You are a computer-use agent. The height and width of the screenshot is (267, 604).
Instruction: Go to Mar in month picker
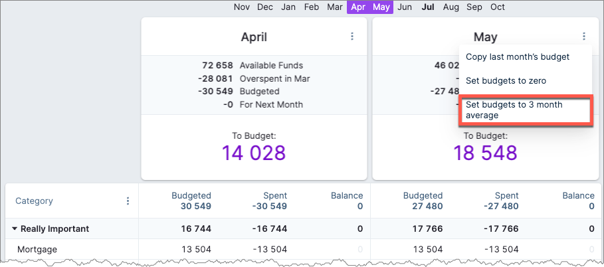(x=335, y=7)
